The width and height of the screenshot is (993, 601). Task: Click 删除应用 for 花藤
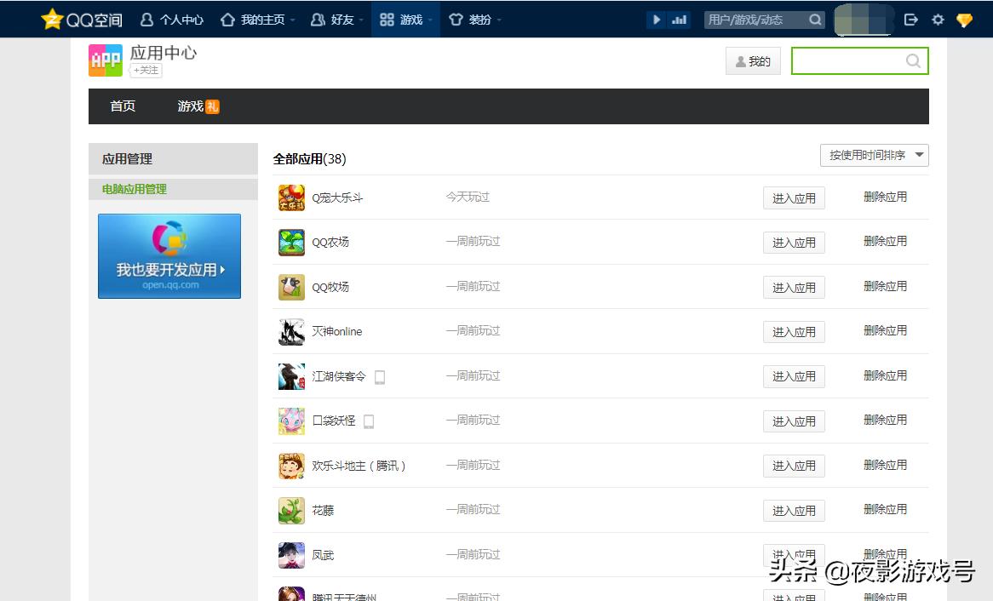pyautogui.click(x=885, y=509)
